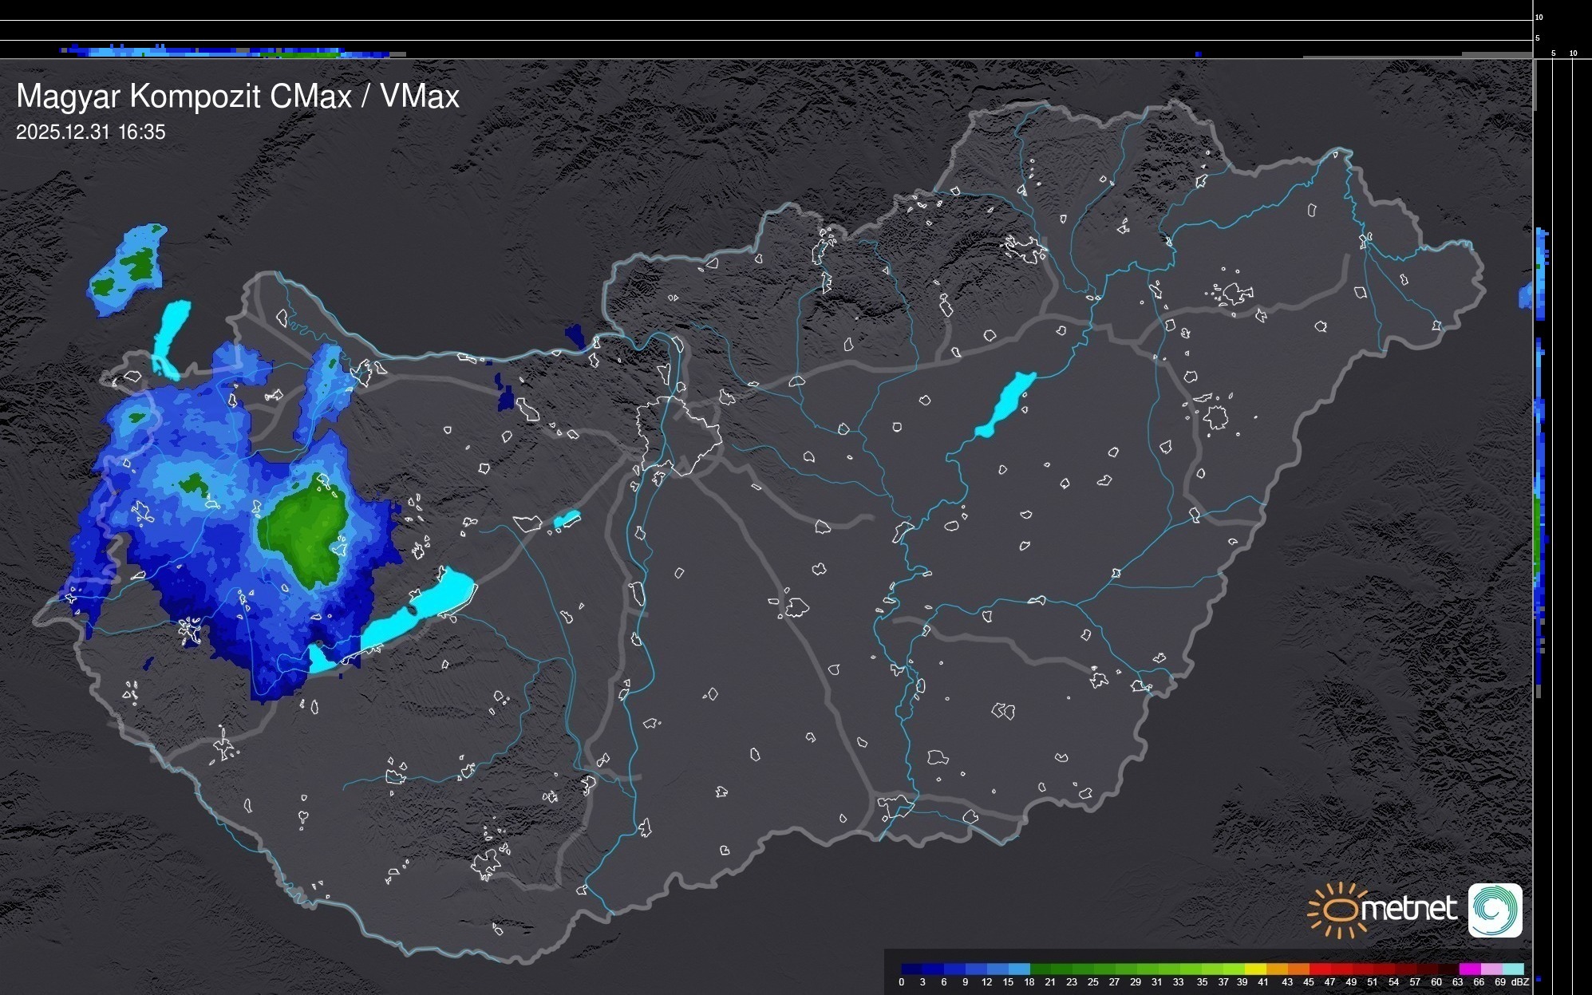Click the 2025.12.31 16:35 timestamp

[x=90, y=132]
